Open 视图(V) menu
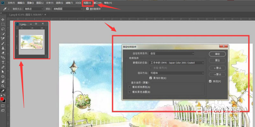This screenshot has width=255, height=127. click(x=87, y=3)
